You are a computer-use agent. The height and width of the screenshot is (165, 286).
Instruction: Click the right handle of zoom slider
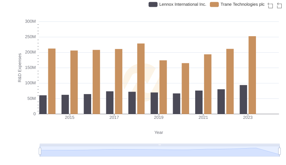[x=279, y=151]
